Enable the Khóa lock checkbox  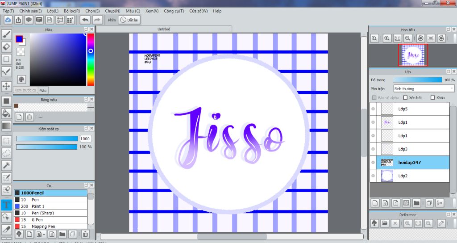point(433,98)
